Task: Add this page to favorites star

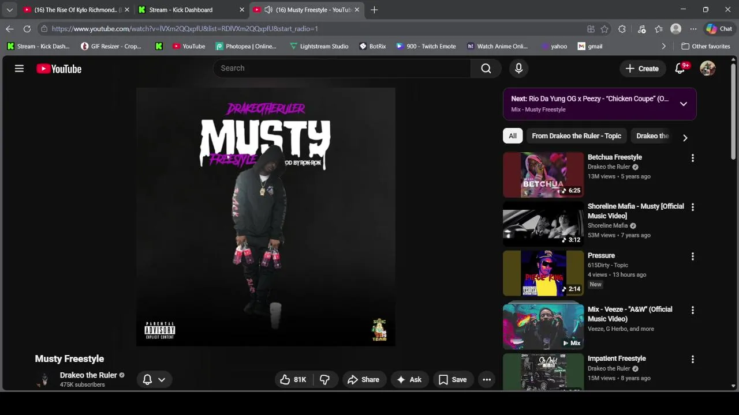Action: [x=604, y=29]
